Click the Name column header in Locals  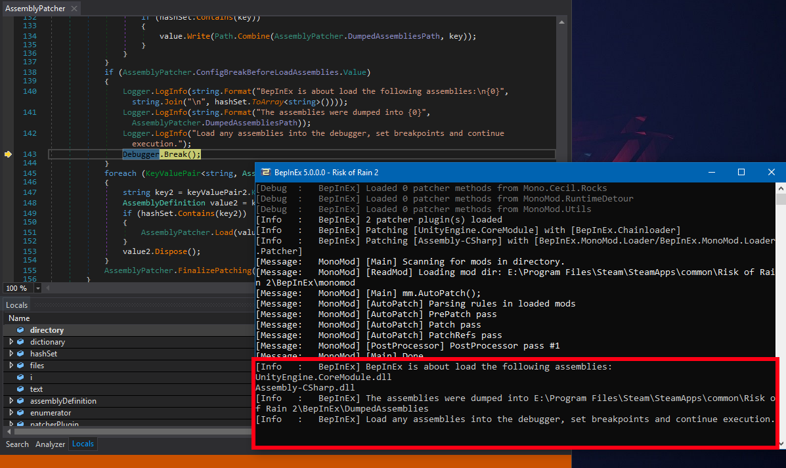tap(19, 318)
